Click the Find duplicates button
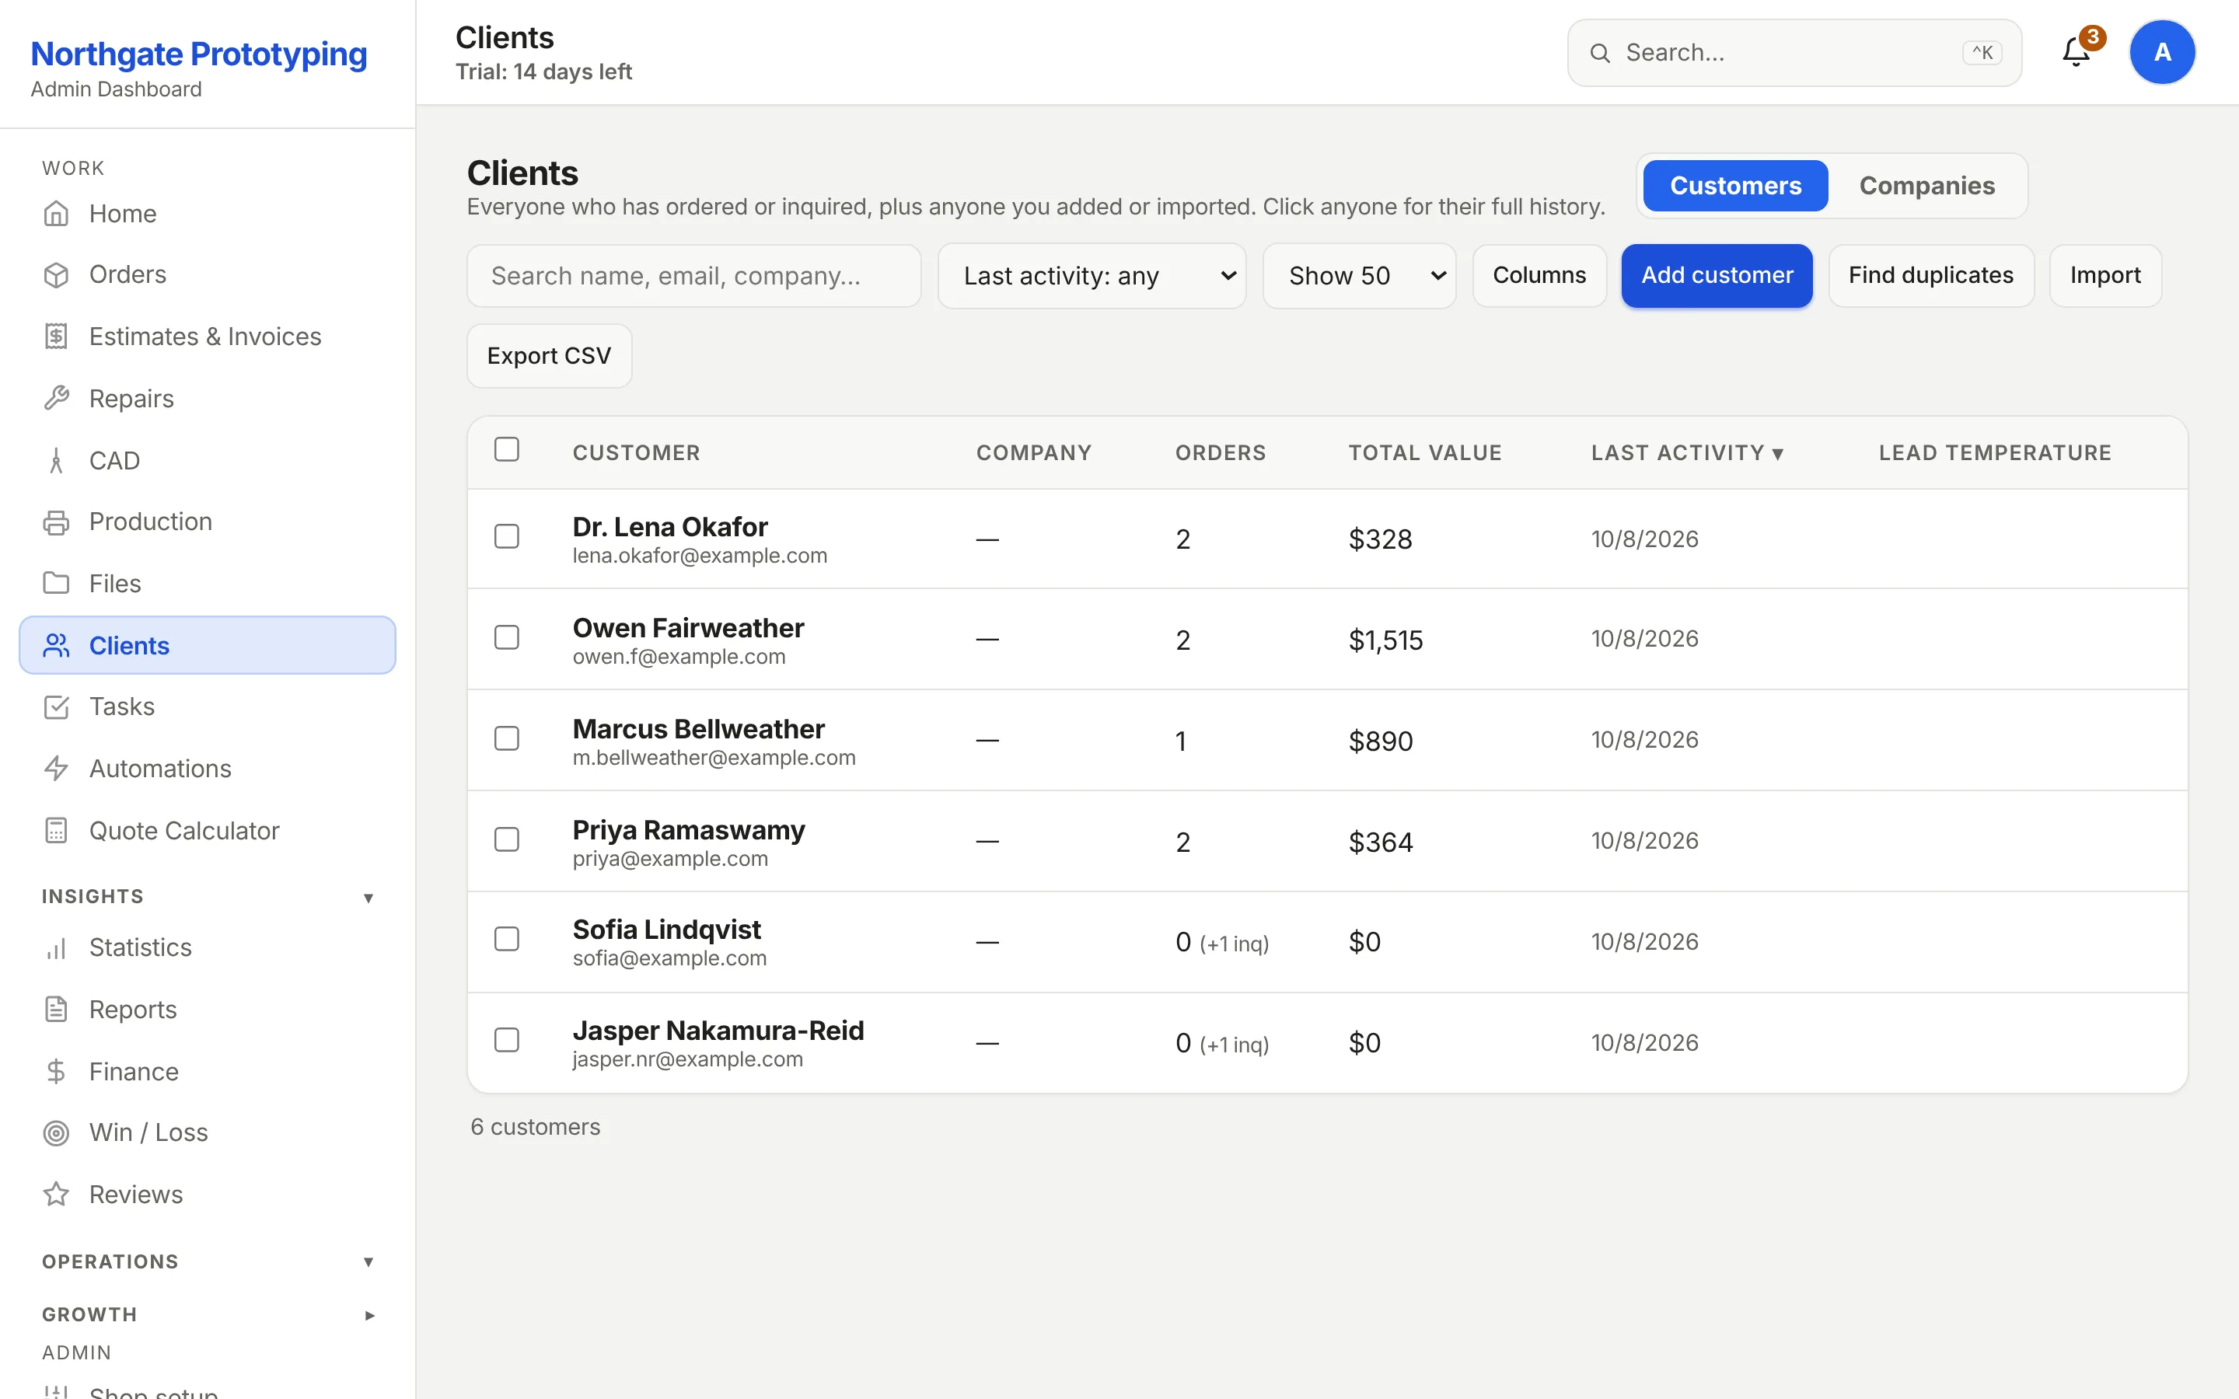The width and height of the screenshot is (2239, 1399). 1931,276
